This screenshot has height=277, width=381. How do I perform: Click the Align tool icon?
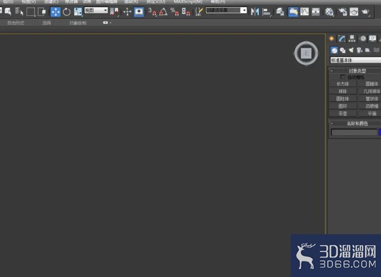coord(266,11)
